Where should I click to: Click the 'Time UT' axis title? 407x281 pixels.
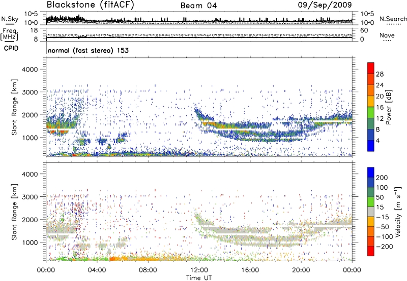click(x=199, y=278)
